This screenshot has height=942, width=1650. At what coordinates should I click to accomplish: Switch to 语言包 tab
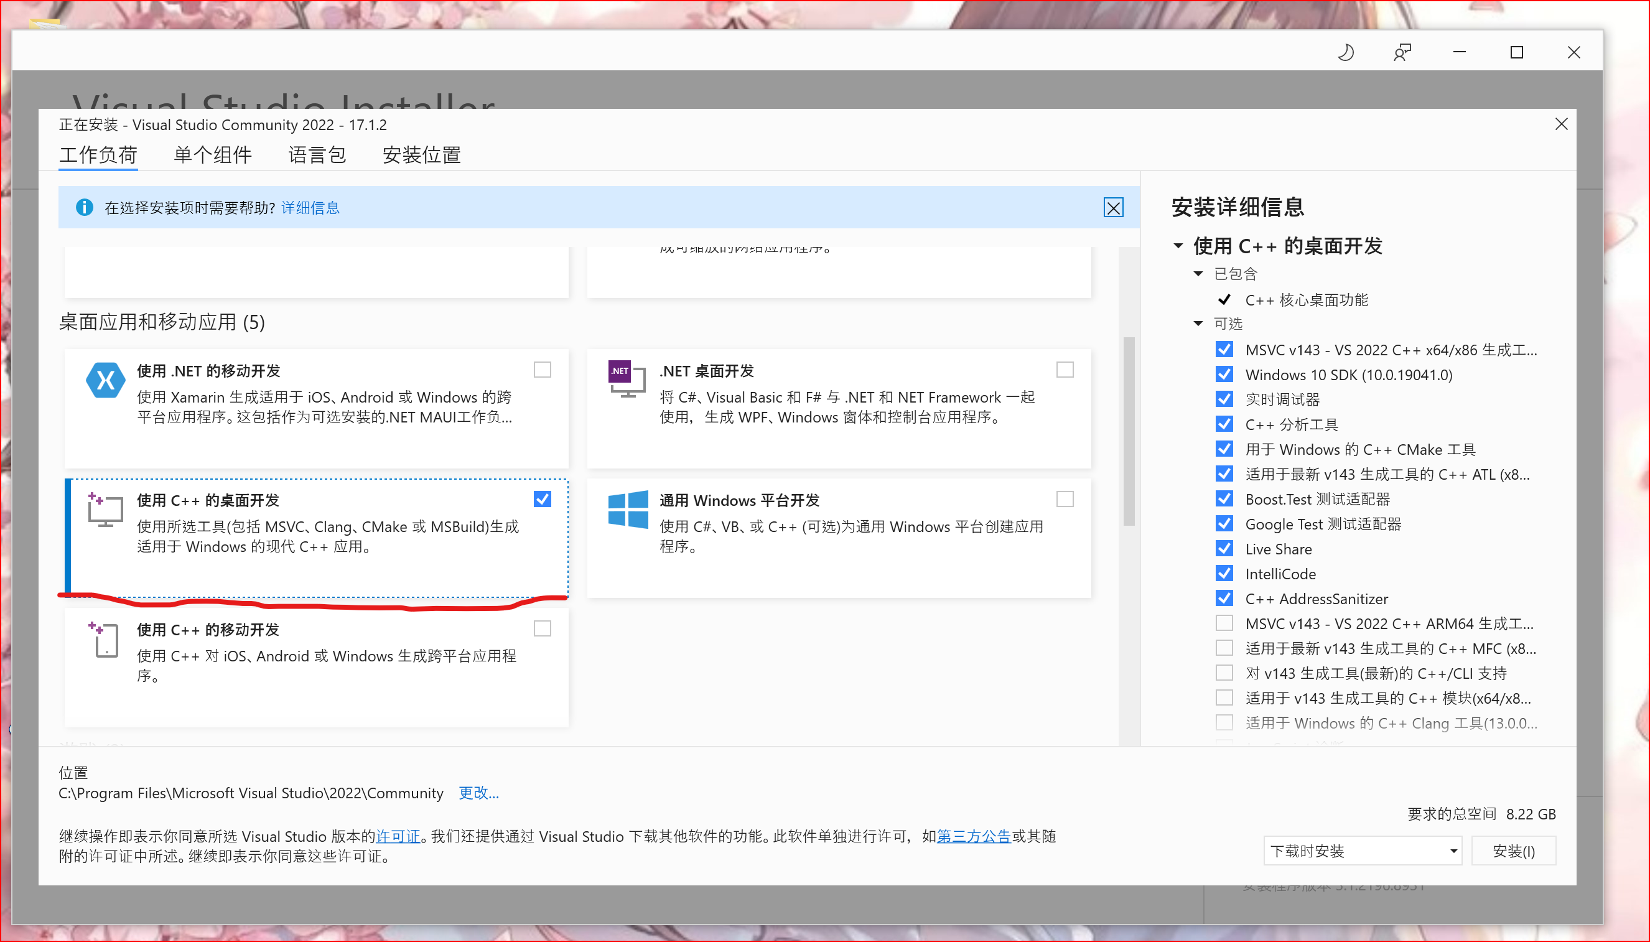coord(317,156)
